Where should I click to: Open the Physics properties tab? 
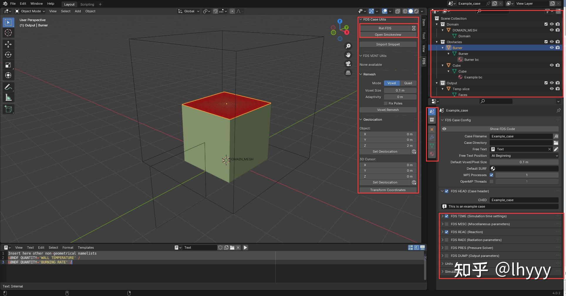tap(432, 154)
